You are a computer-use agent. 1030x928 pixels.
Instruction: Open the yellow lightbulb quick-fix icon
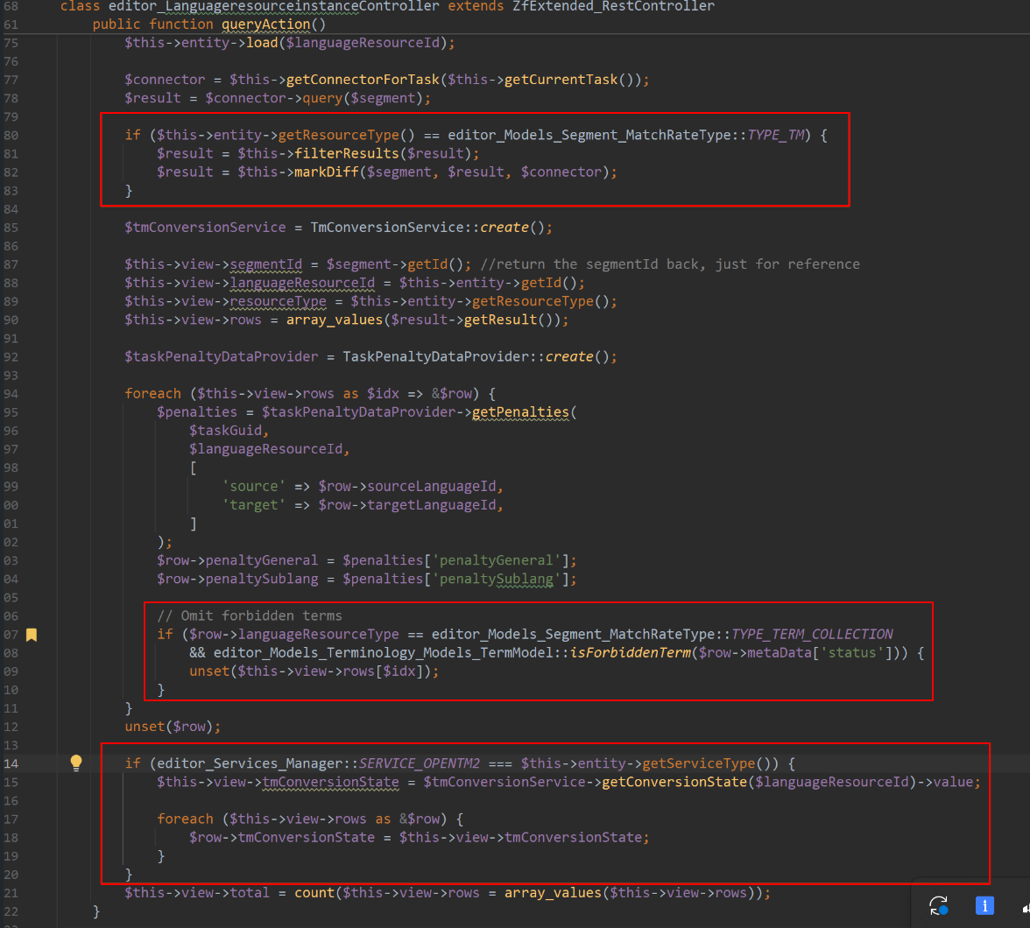pyautogui.click(x=76, y=763)
